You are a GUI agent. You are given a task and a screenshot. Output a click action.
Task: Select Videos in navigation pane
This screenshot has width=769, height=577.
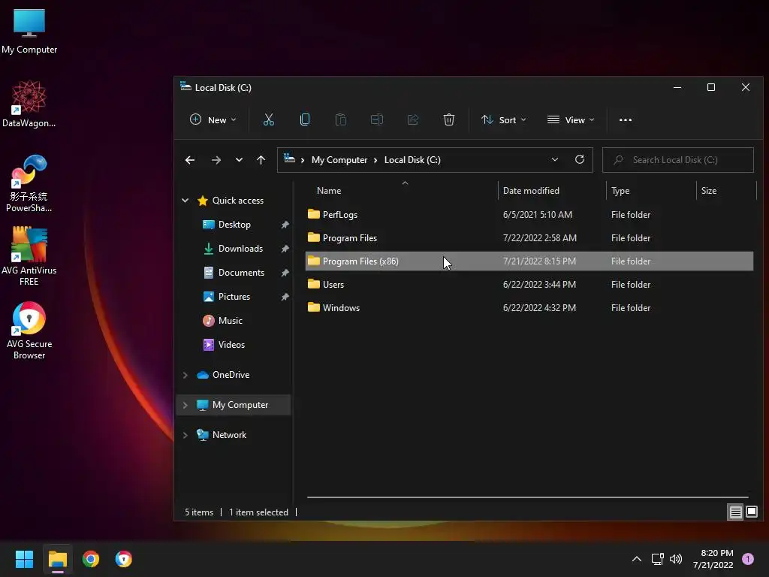[x=231, y=344]
